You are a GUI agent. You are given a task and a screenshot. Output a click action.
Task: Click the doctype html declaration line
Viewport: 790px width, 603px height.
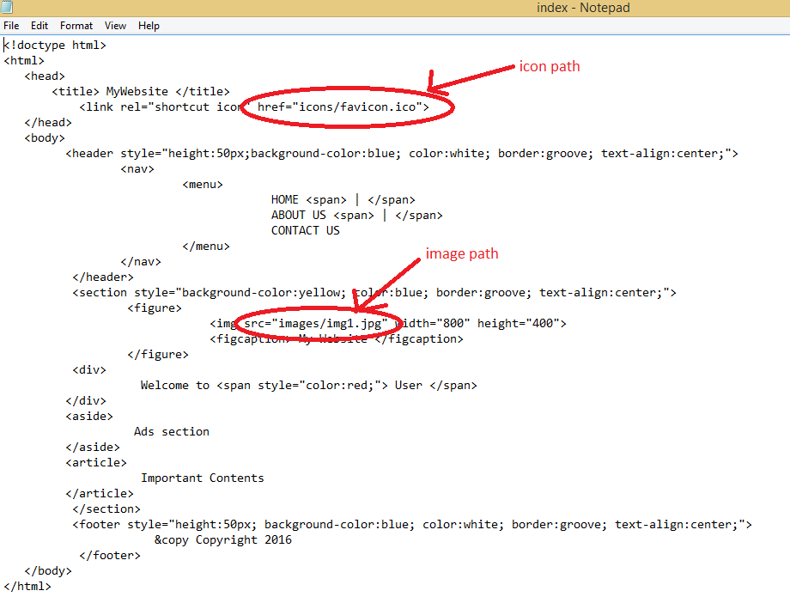(55, 45)
